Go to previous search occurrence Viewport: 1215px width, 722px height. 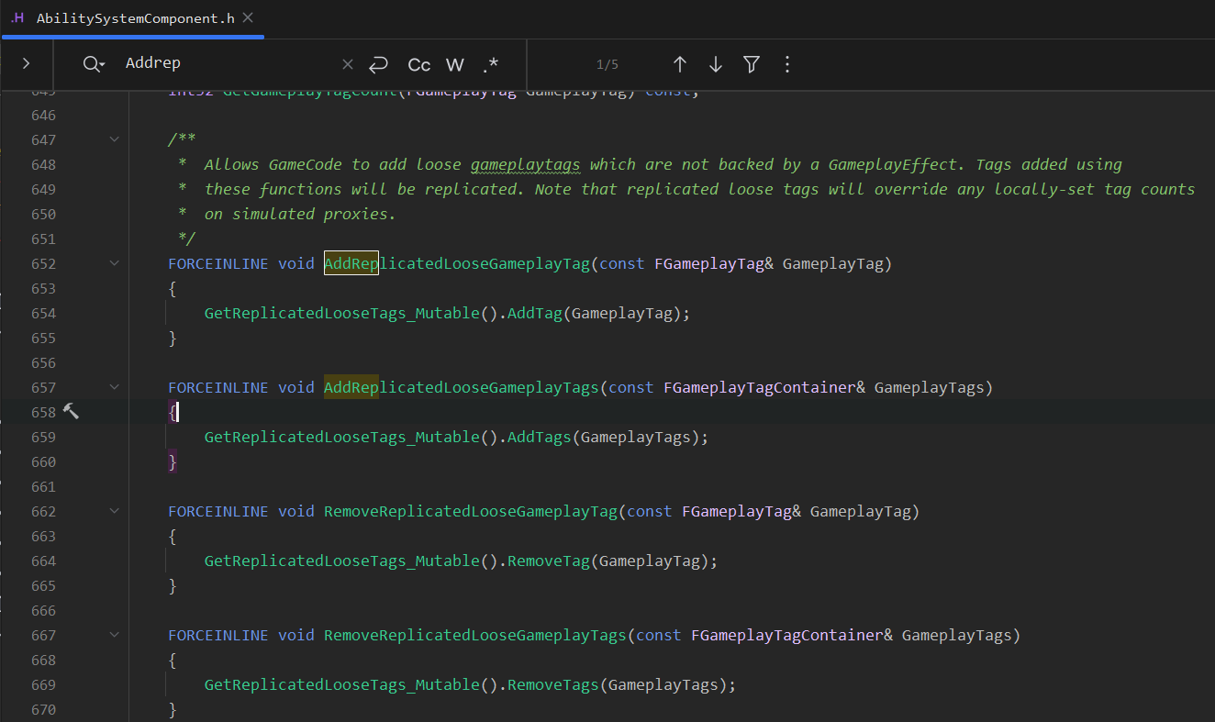point(680,64)
